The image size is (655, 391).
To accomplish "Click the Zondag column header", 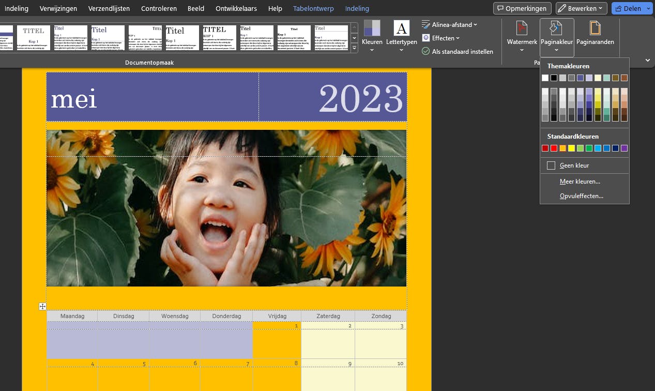I will coord(381,316).
